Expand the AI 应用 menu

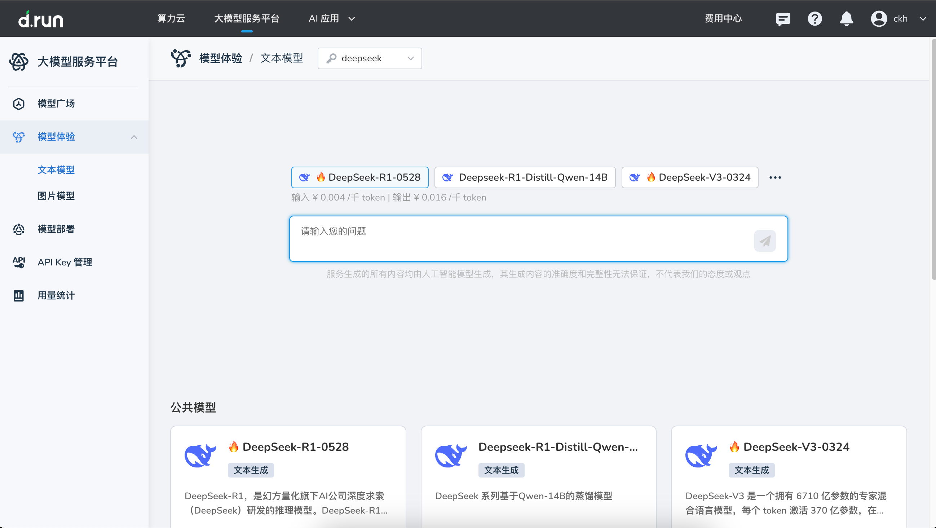(x=331, y=18)
